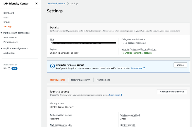
Task: Open the IAM related console link
Action: click(5, 68)
